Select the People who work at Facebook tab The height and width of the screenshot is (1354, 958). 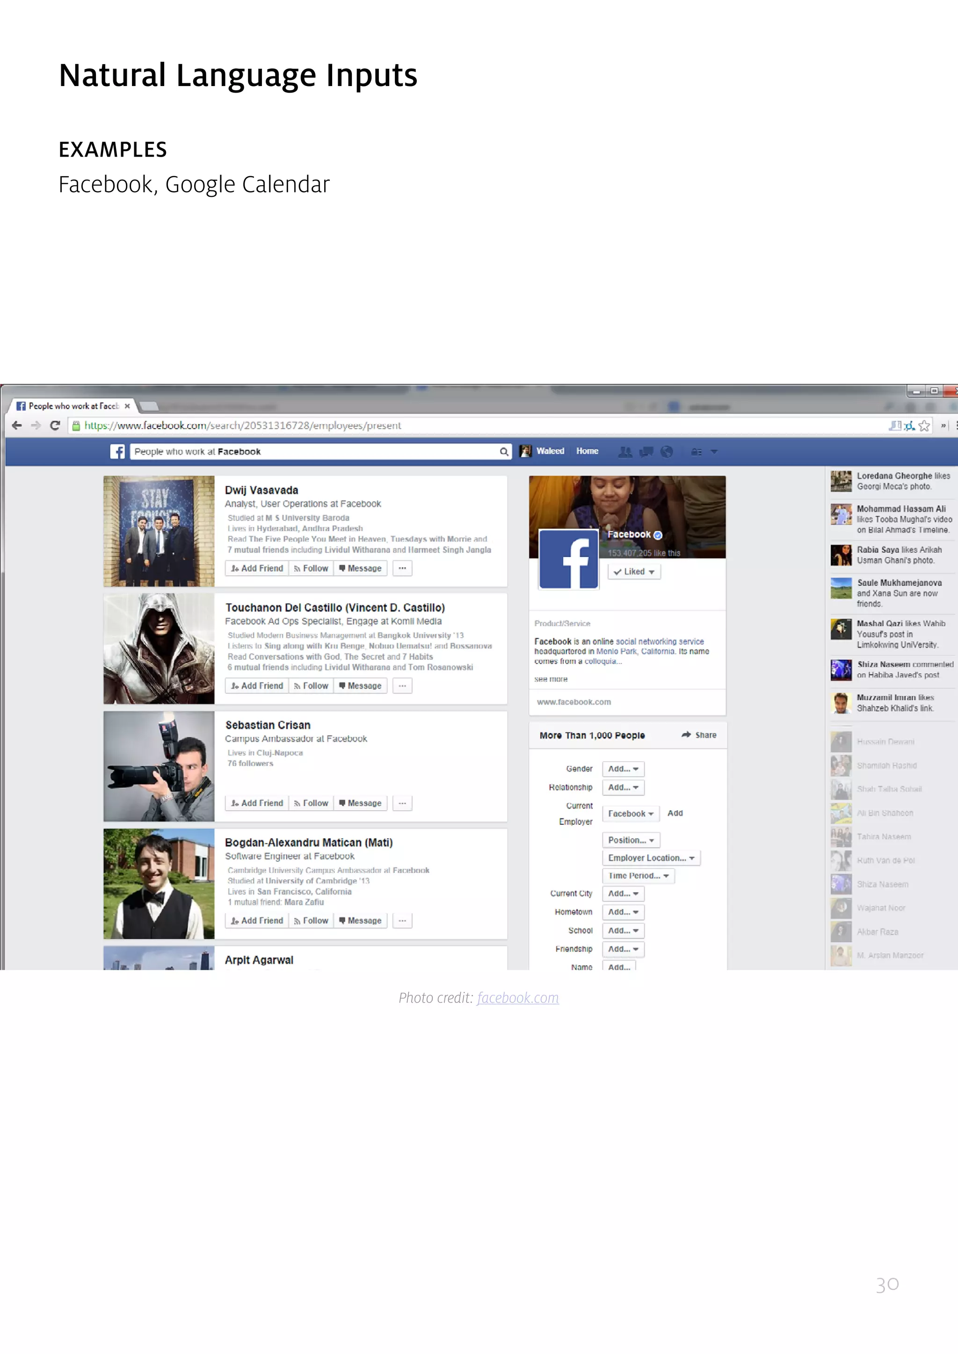coord(72,406)
